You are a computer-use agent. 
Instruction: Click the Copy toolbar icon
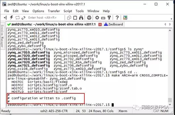(x=69, y=18)
